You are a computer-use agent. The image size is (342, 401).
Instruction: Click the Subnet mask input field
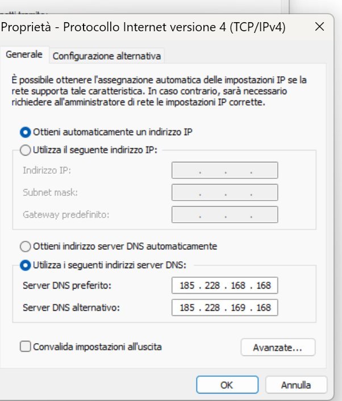pyautogui.click(x=224, y=193)
